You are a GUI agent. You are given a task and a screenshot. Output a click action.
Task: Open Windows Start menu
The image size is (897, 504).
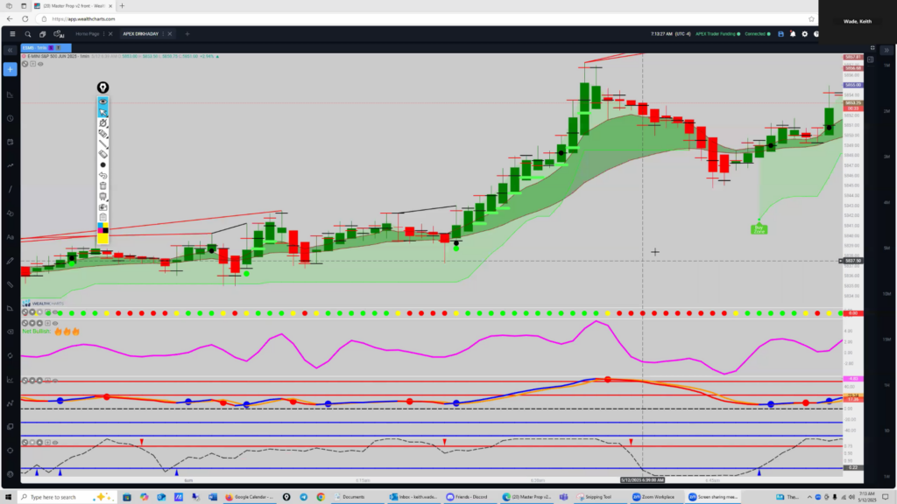(8, 497)
